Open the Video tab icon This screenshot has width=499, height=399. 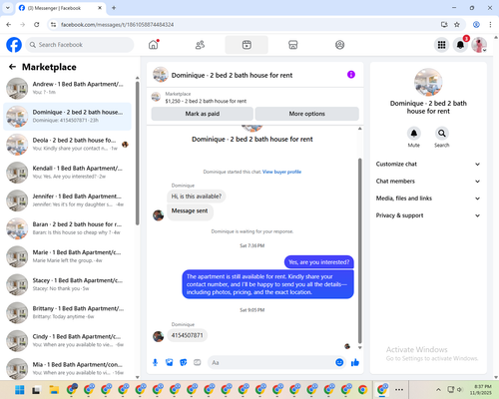[247, 45]
